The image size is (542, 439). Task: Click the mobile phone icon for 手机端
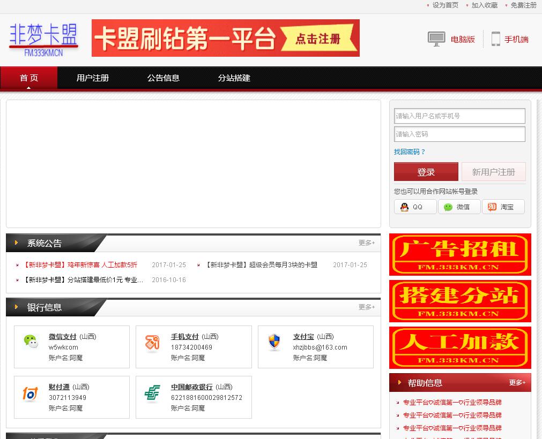pyautogui.click(x=496, y=39)
